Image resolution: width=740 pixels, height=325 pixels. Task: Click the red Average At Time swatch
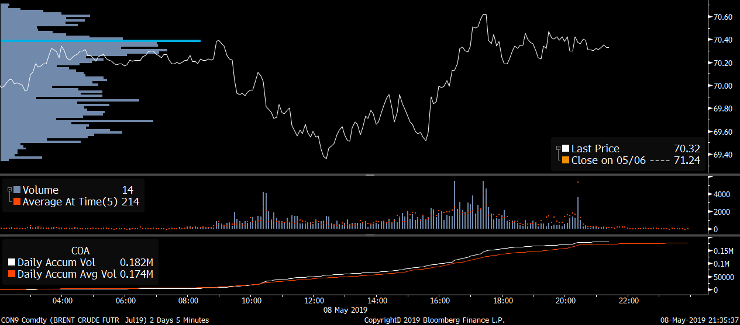(16, 202)
